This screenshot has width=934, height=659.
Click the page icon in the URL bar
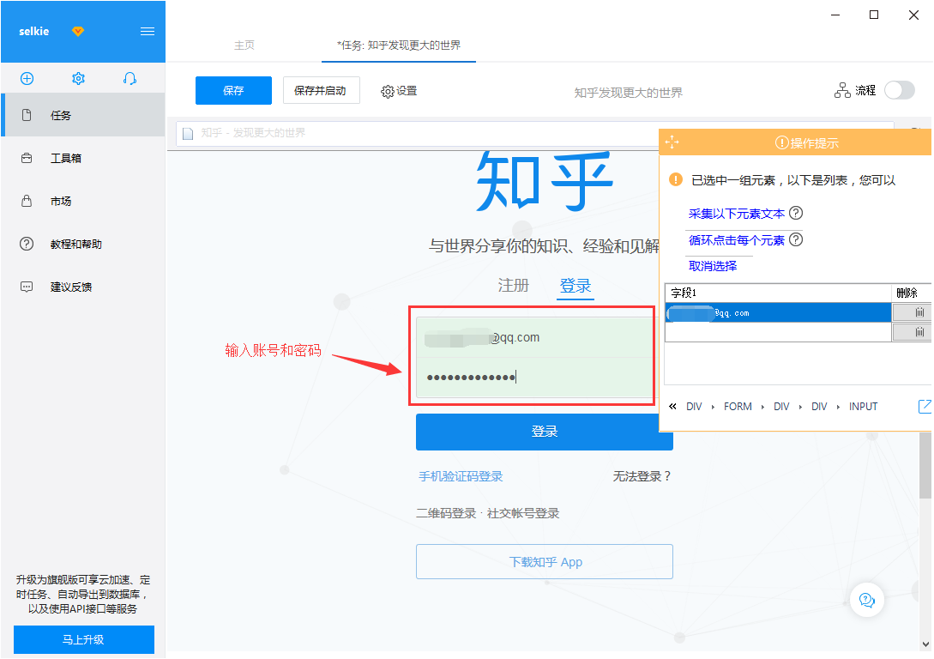pos(188,134)
